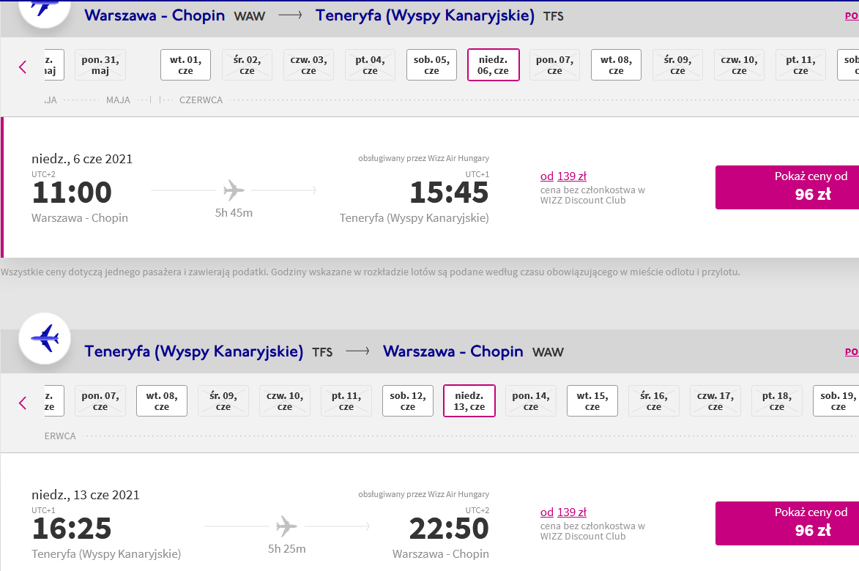Image resolution: width=859 pixels, height=571 pixels.
Task: Show earlier return dates with left chevron
Action: 23,403
